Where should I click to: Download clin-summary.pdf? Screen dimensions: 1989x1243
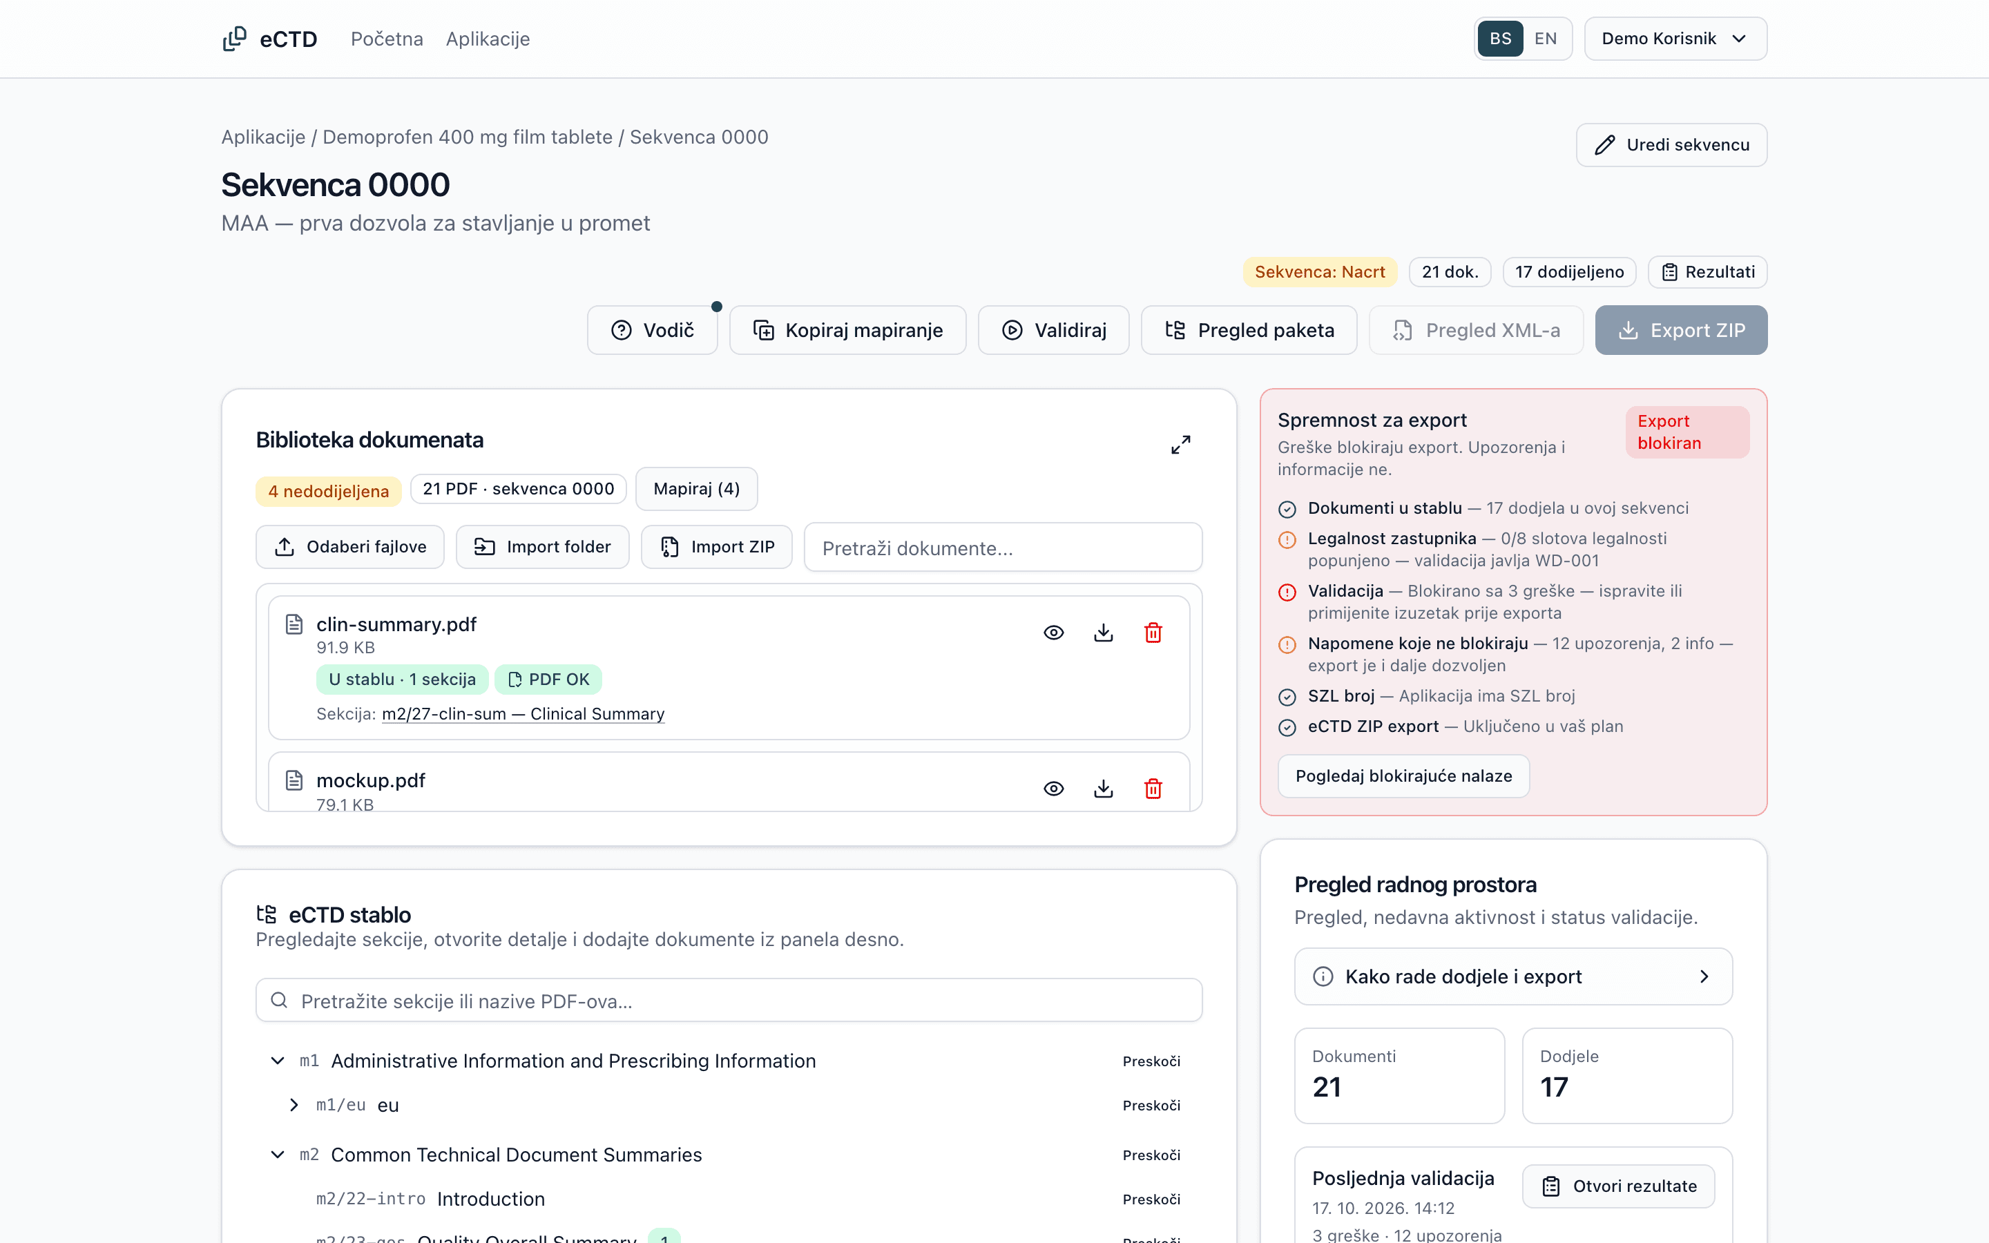[x=1104, y=632]
